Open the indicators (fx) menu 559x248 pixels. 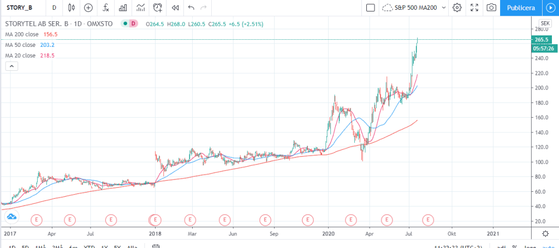[x=106, y=8]
